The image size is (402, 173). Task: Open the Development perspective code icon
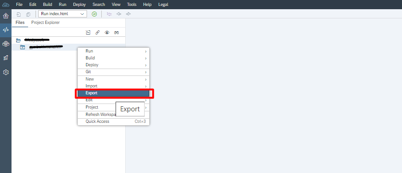click(6, 30)
